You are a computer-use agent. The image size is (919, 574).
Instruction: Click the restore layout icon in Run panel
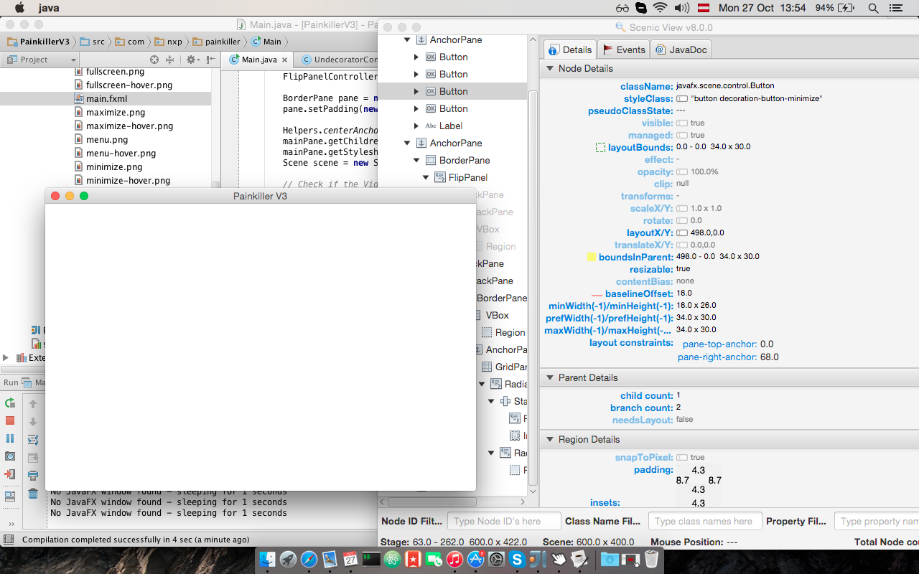pyautogui.click(x=10, y=497)
